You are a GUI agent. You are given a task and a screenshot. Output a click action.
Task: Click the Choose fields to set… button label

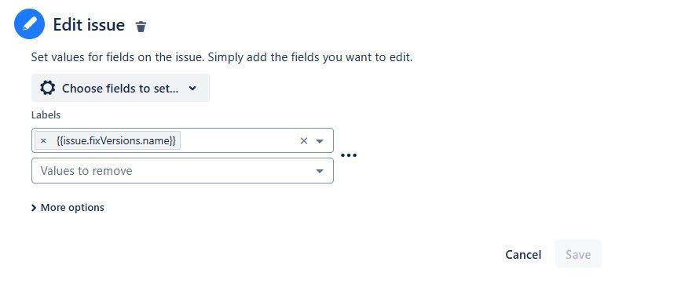tap(120, 88)
